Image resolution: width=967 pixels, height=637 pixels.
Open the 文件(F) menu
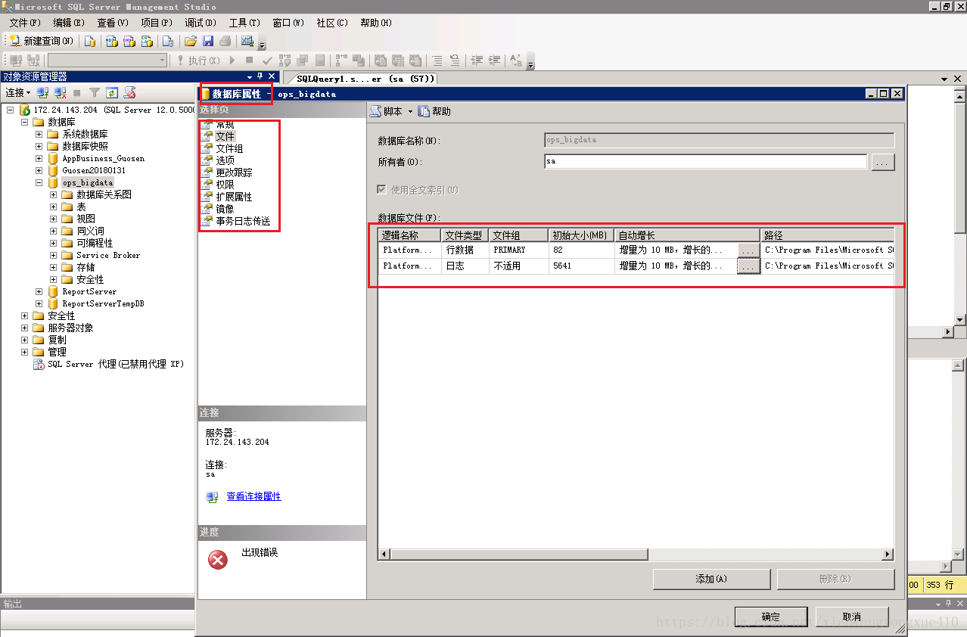[25, 23]
